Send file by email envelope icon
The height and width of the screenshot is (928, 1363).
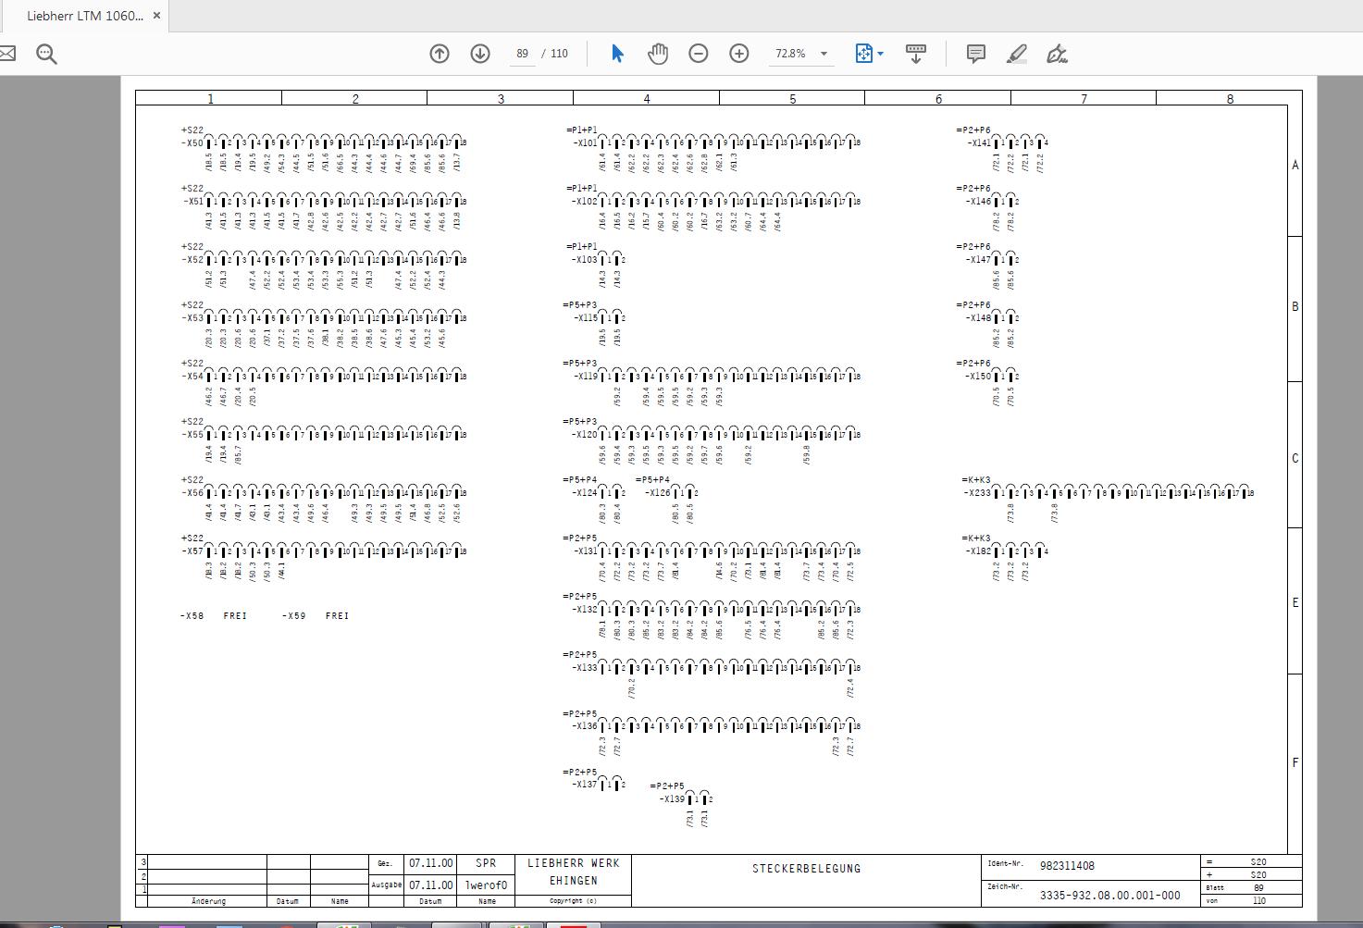pyautogui.click(x=6, y=54)
